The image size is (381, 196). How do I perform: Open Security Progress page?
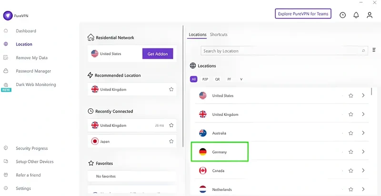[32, 148]
